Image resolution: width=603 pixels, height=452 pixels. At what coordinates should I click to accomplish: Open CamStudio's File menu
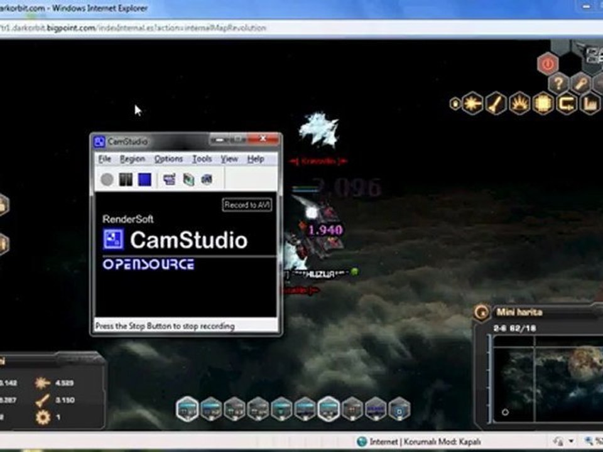[104, 159]
